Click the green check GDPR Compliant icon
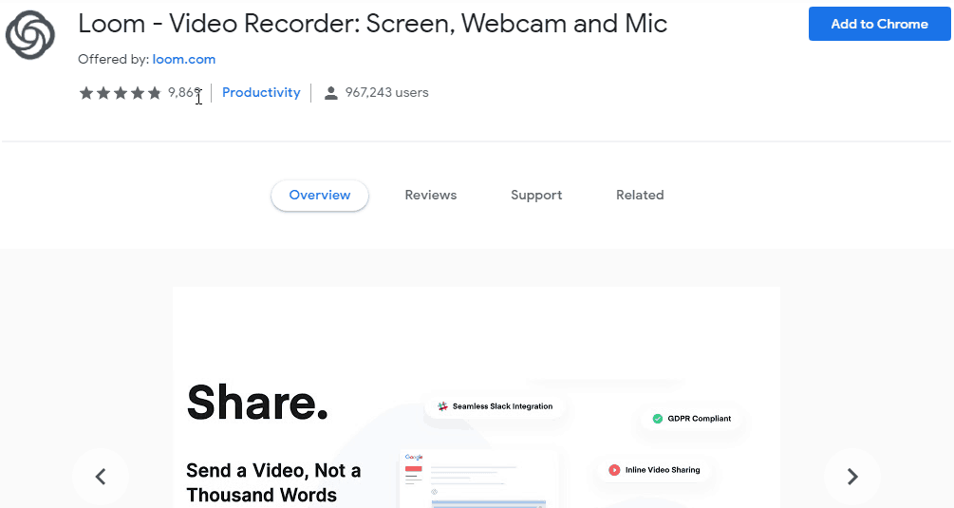The image size is (954, 508). click(658, 419)
